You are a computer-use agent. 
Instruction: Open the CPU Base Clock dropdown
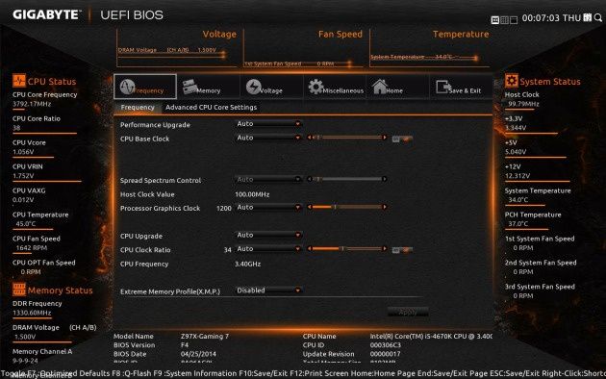click(268, 138)
